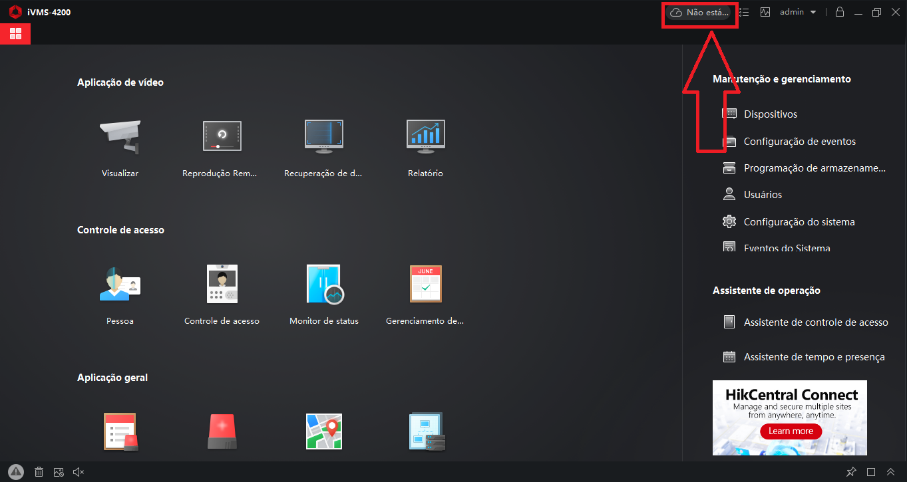Image resolution: width=909 pixels, height=482 pixels.
Task: Click the Configuração do sistema gear icon
Action: pyautogui.click(x=729, y=221)
